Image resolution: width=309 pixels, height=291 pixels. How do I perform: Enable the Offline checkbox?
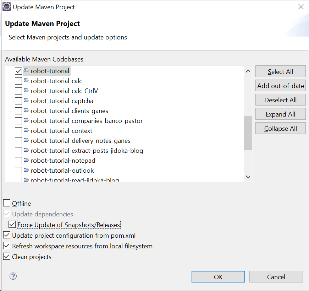[x=7, y=203]
